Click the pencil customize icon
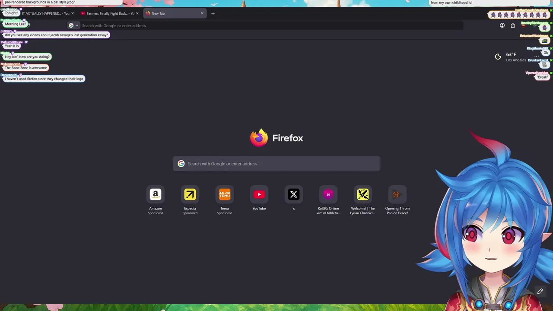 pos(540,292)
